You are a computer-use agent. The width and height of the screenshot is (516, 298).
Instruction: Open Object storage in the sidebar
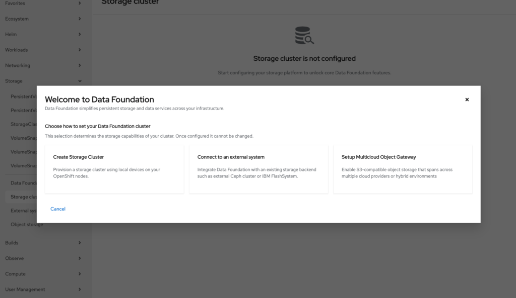pyautogui.click(x=27, y=225)
